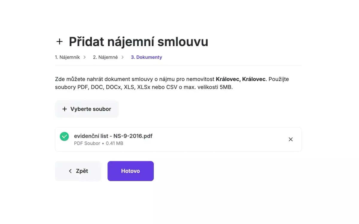Click the green checkmark on the uploaded file
Image resolution: width=359 pixels, height=224 pixels.
(64, 136)
